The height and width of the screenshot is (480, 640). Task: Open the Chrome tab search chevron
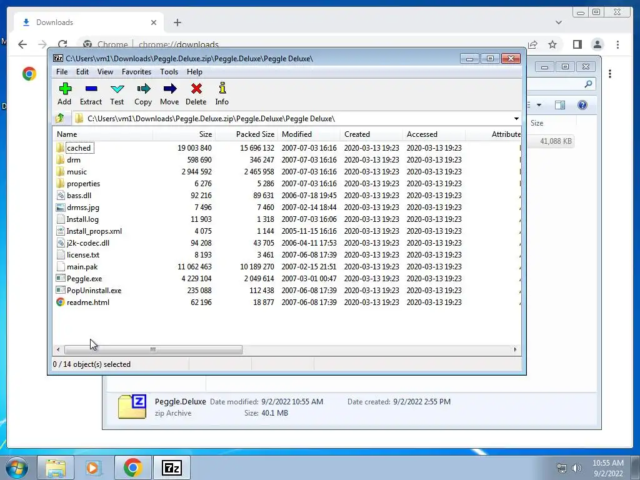coord(559,22)
